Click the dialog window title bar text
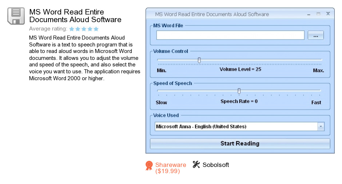The width and height of the screenshot is (342, 184). (212, 15)
